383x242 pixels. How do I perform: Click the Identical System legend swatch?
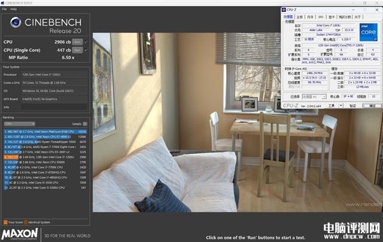[25, 222]
